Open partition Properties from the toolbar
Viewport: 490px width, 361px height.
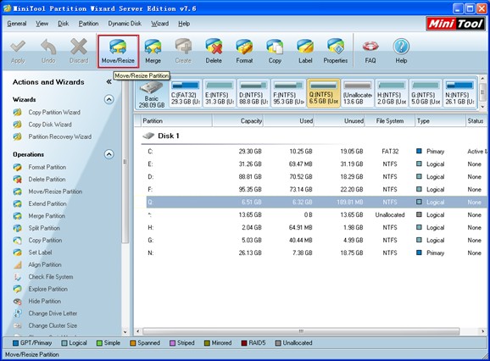tap(336, 51)
